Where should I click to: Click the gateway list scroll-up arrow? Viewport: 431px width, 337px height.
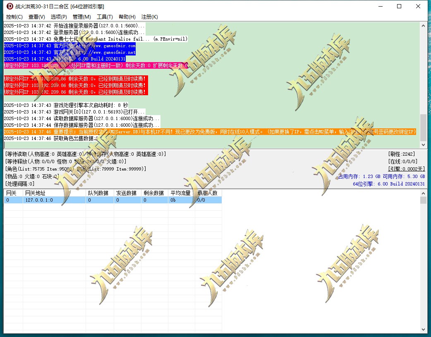tap(423, 193)
